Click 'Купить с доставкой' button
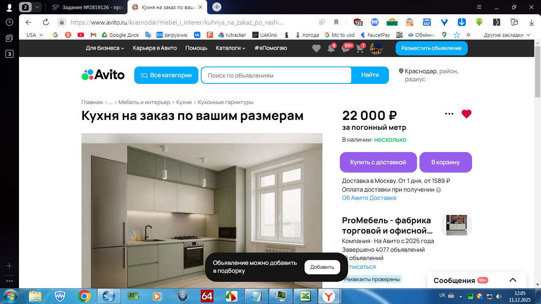The height and width of the screenshot is (304, 541). coord(378,162)
